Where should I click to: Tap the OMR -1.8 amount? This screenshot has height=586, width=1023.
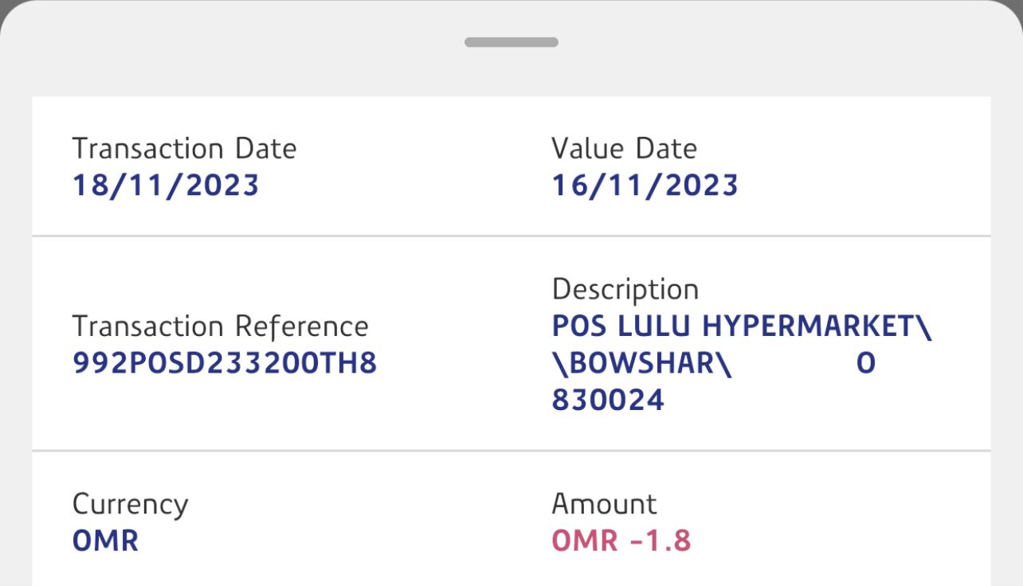621,541
